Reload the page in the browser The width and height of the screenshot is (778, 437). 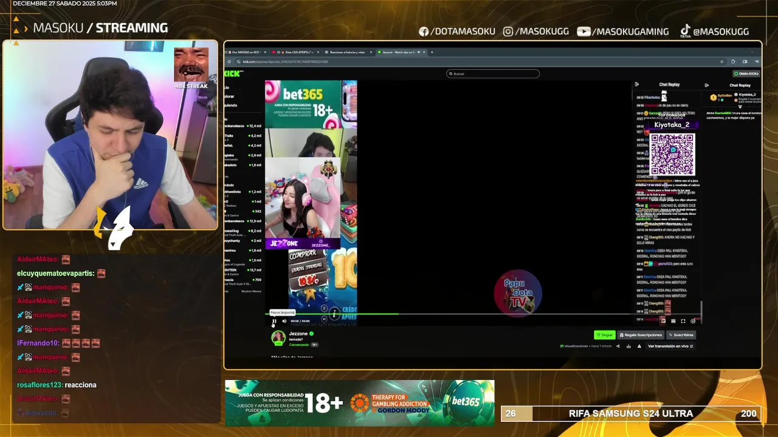(229, 61)
